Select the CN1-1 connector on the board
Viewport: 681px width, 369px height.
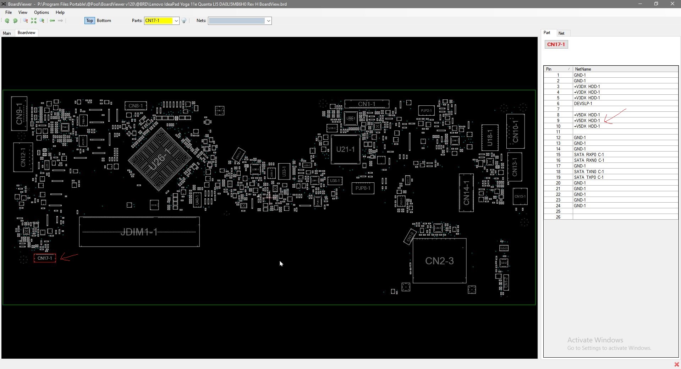click(x=367, y=104)
